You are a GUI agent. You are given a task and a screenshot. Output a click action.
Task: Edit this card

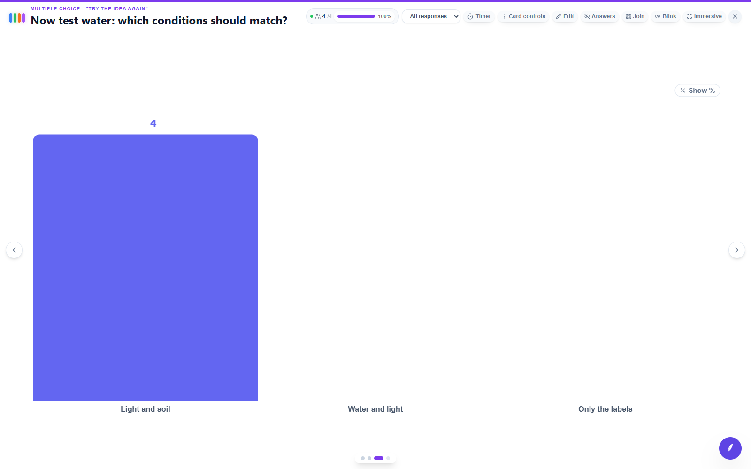[x=565, y=16]
